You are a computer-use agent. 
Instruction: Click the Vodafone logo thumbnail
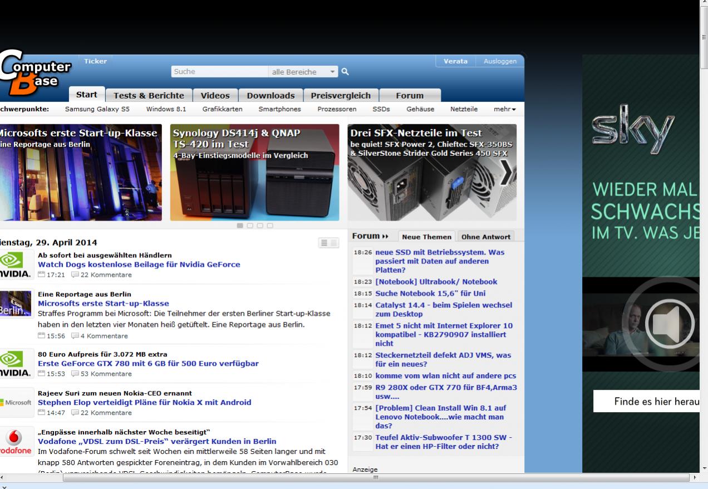click(17, 442)
